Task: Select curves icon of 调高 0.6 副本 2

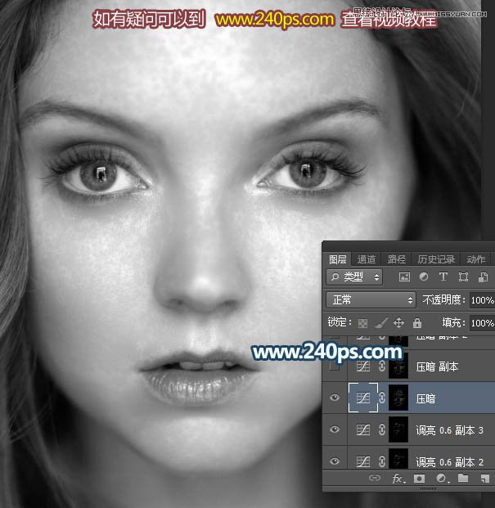Action: 363,461
